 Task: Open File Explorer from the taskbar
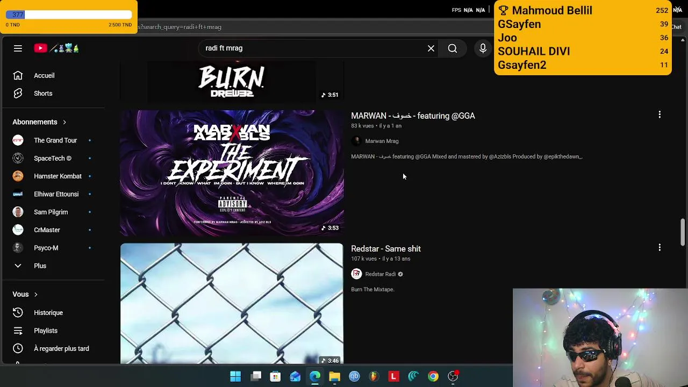(334, 377)
